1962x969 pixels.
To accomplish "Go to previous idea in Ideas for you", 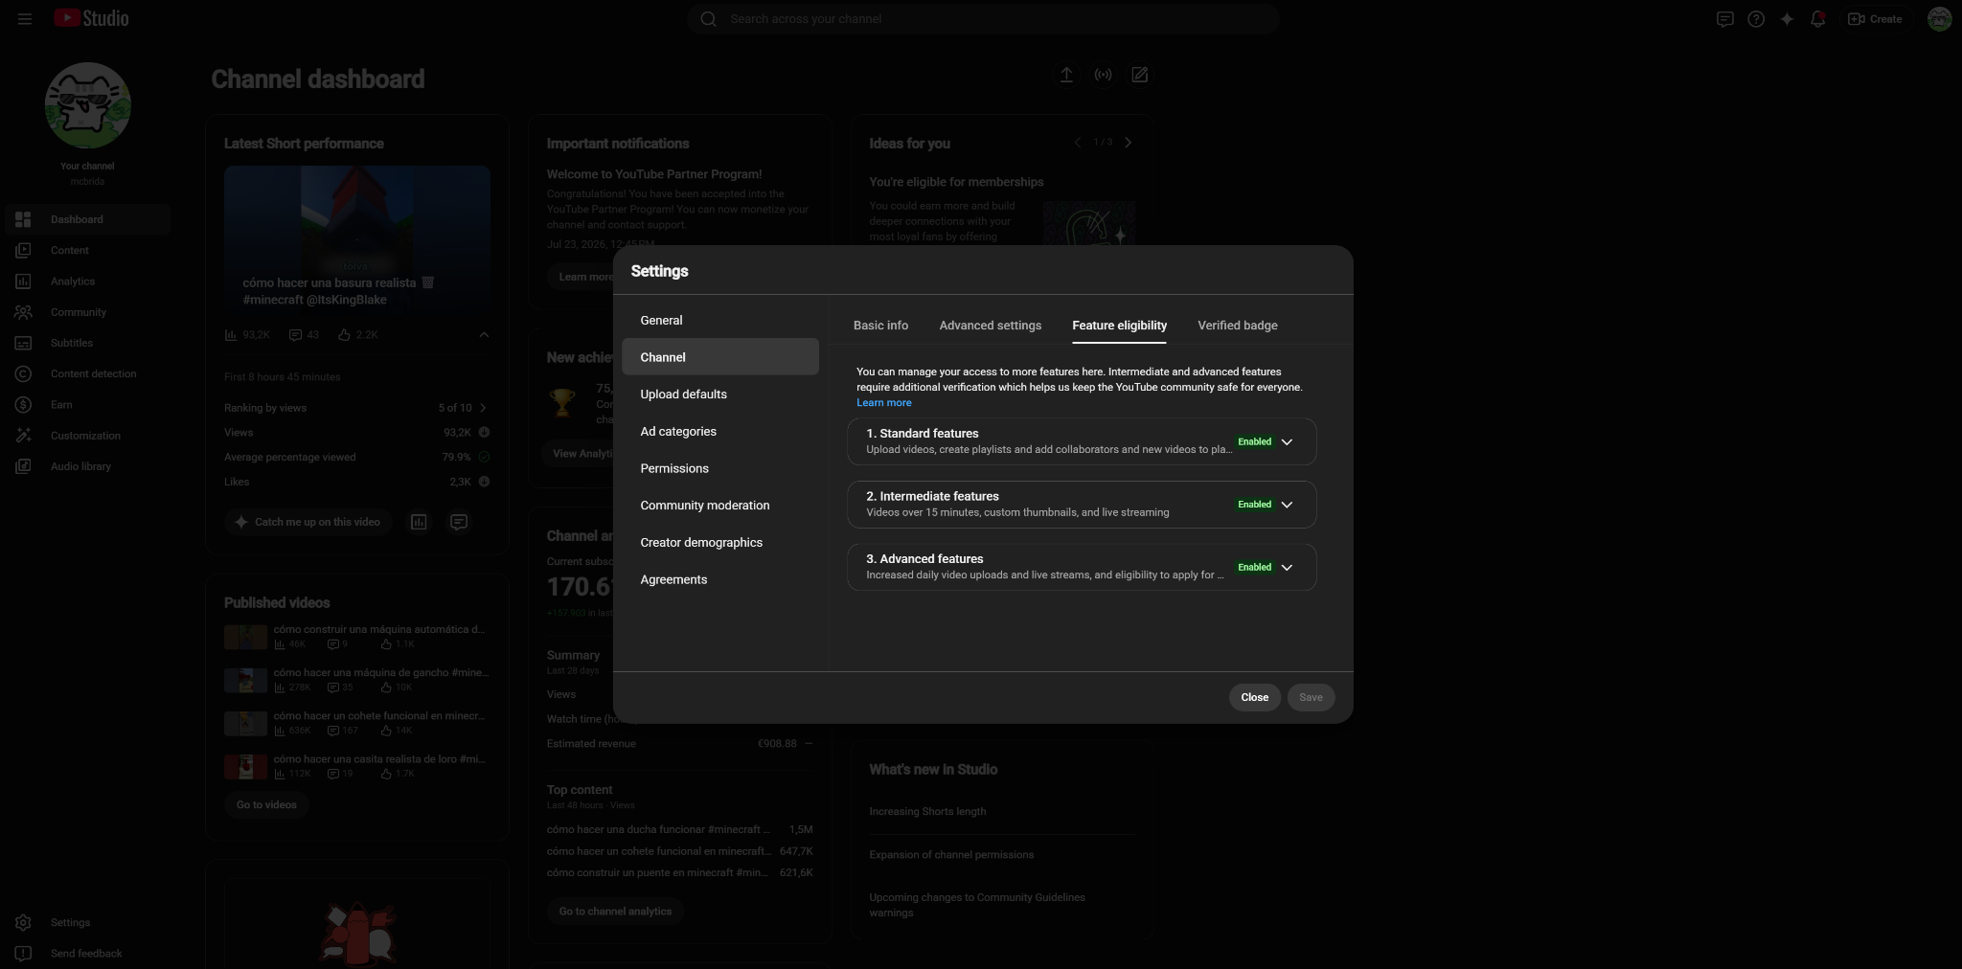I will (x=1078, y=143).
